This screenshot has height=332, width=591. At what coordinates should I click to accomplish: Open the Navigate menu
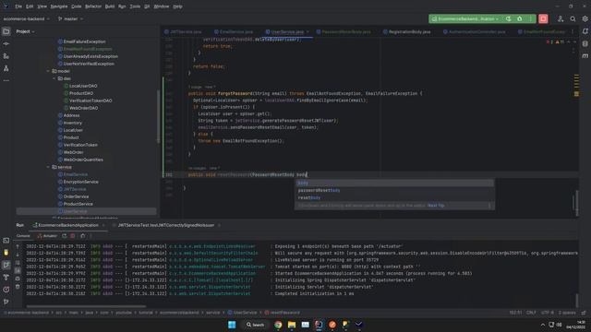(59, 6)
